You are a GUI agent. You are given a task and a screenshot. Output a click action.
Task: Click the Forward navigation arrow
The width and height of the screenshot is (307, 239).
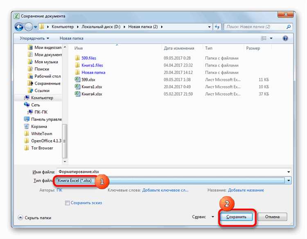tap(28, 27)
